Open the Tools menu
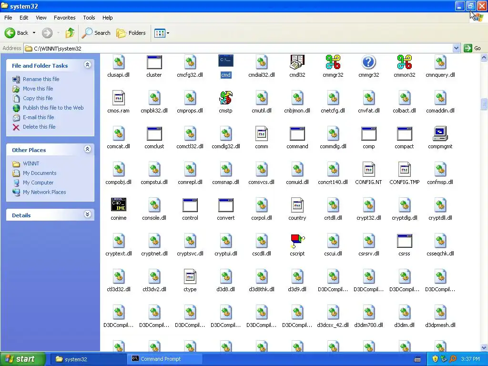Screen dimensions: 488x366 pyautogui.click(x=89, y=18)
